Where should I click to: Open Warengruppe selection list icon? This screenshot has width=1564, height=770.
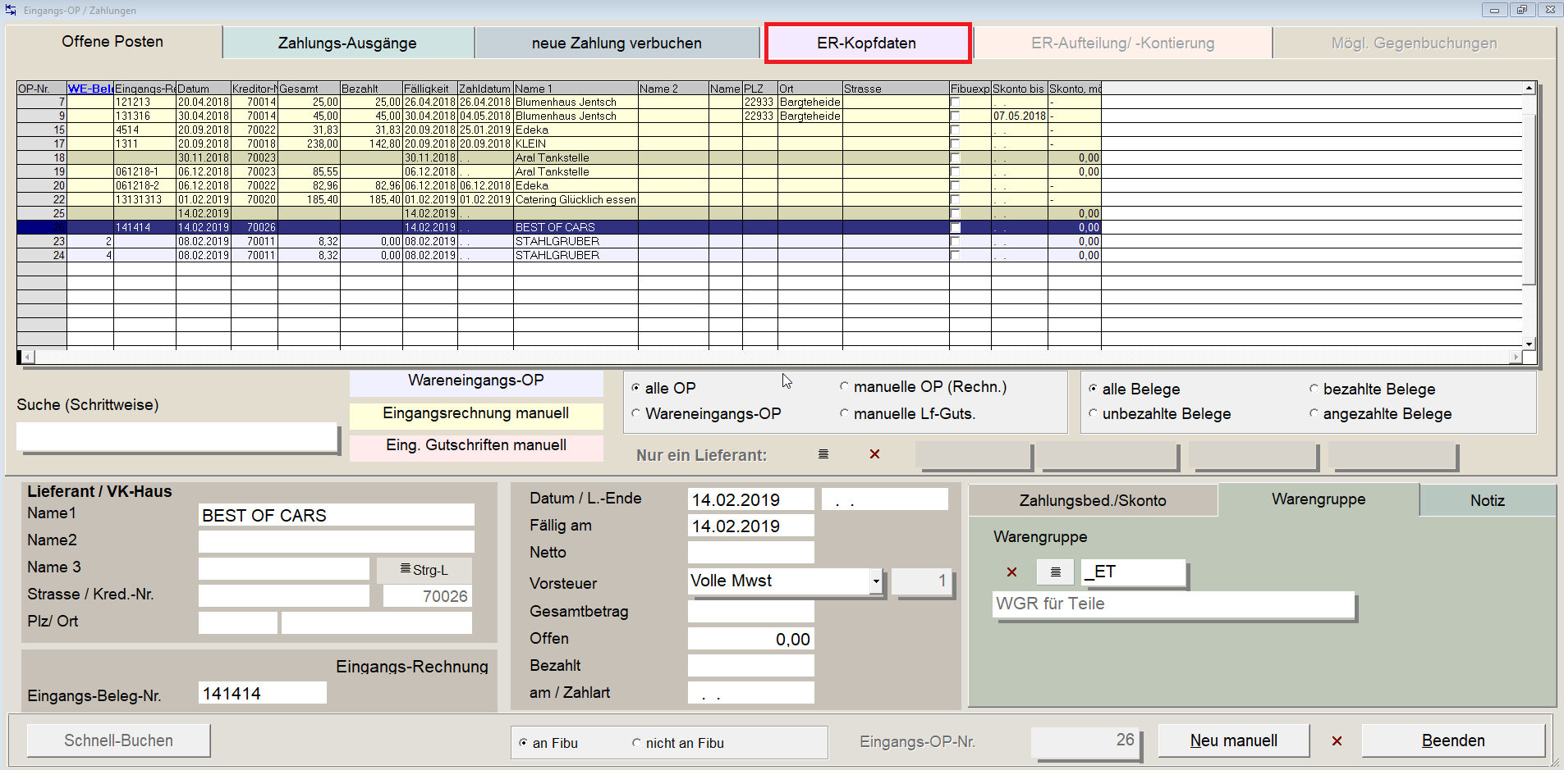click(1056, 572)
